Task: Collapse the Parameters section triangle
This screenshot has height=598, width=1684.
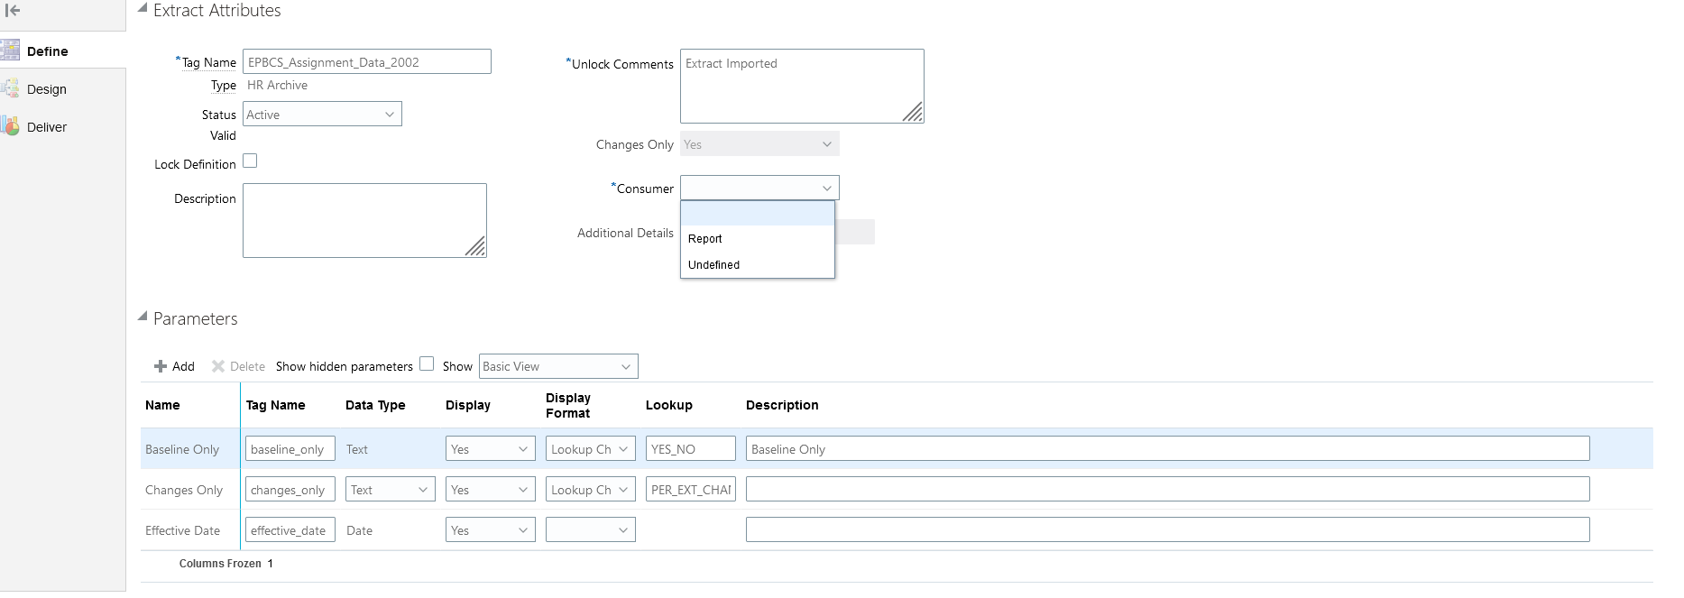Action: pos(143,317)
